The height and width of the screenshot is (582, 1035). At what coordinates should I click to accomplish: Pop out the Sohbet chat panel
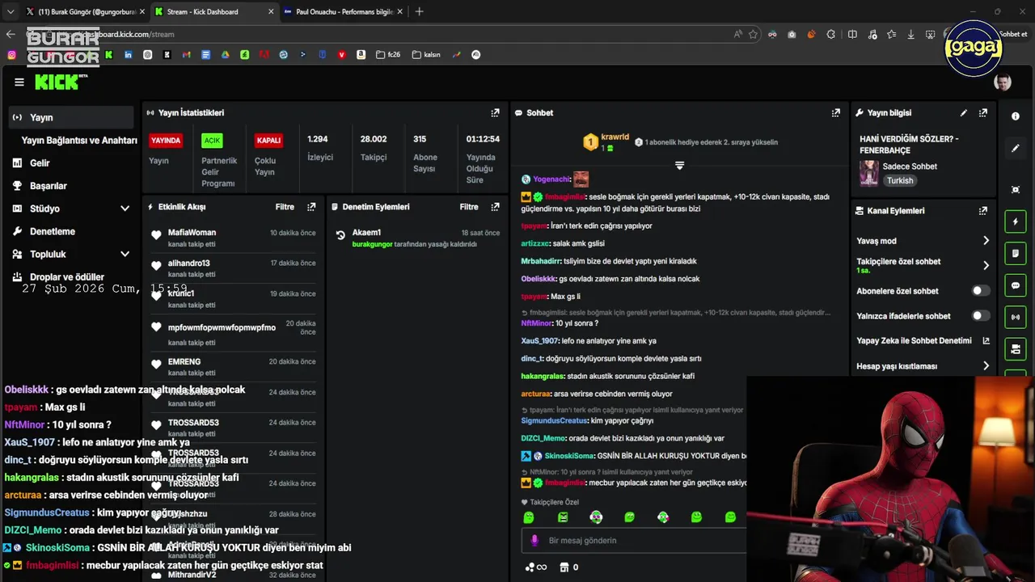pyautogui.click(x=835, y=113)
